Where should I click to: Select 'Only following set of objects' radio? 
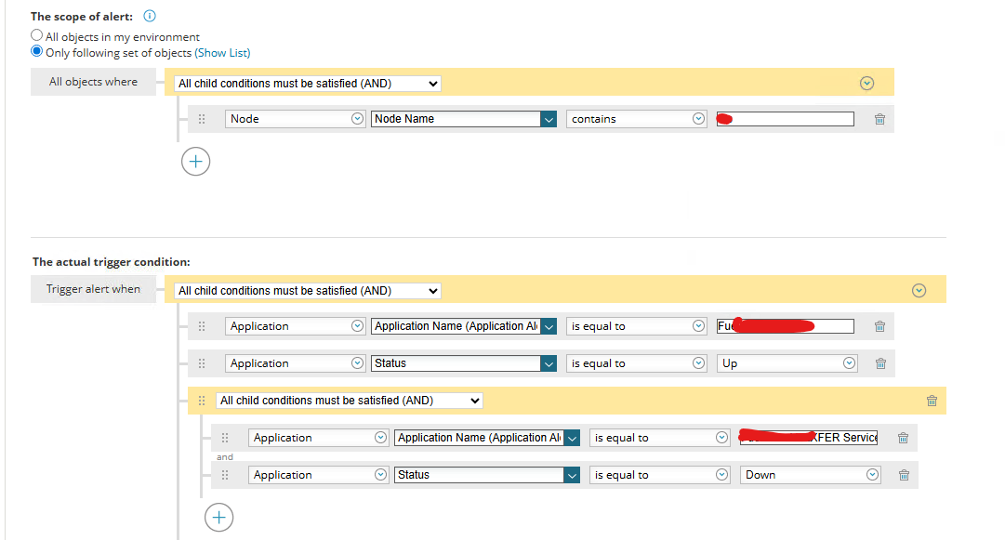click(x=36, y=51)
